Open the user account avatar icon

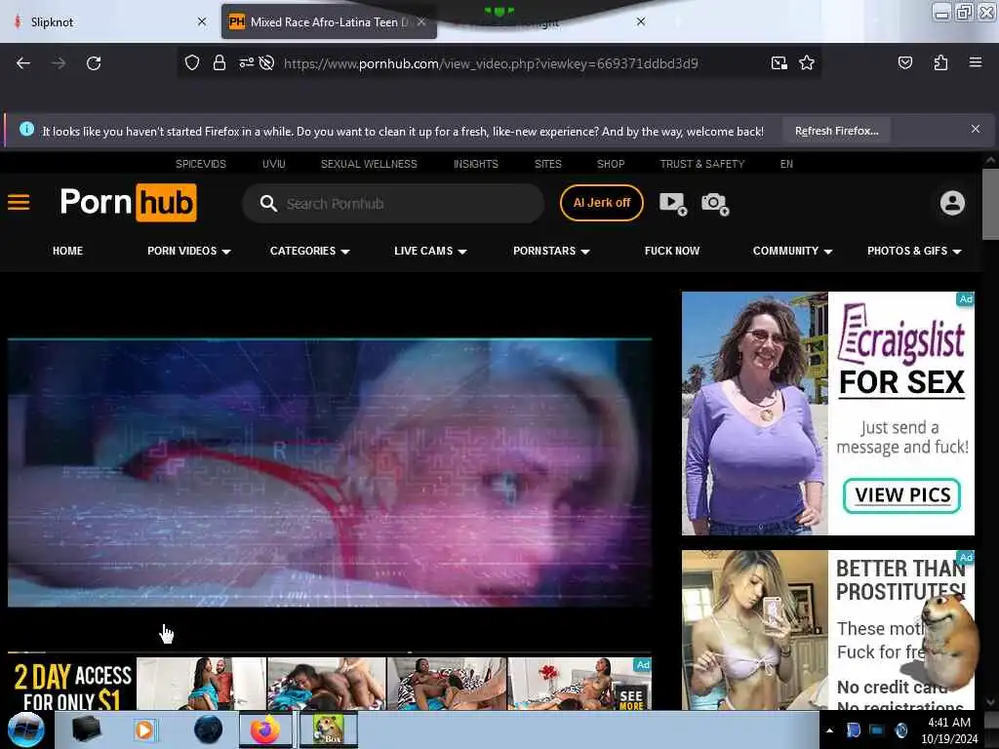[x=952, y=203]
